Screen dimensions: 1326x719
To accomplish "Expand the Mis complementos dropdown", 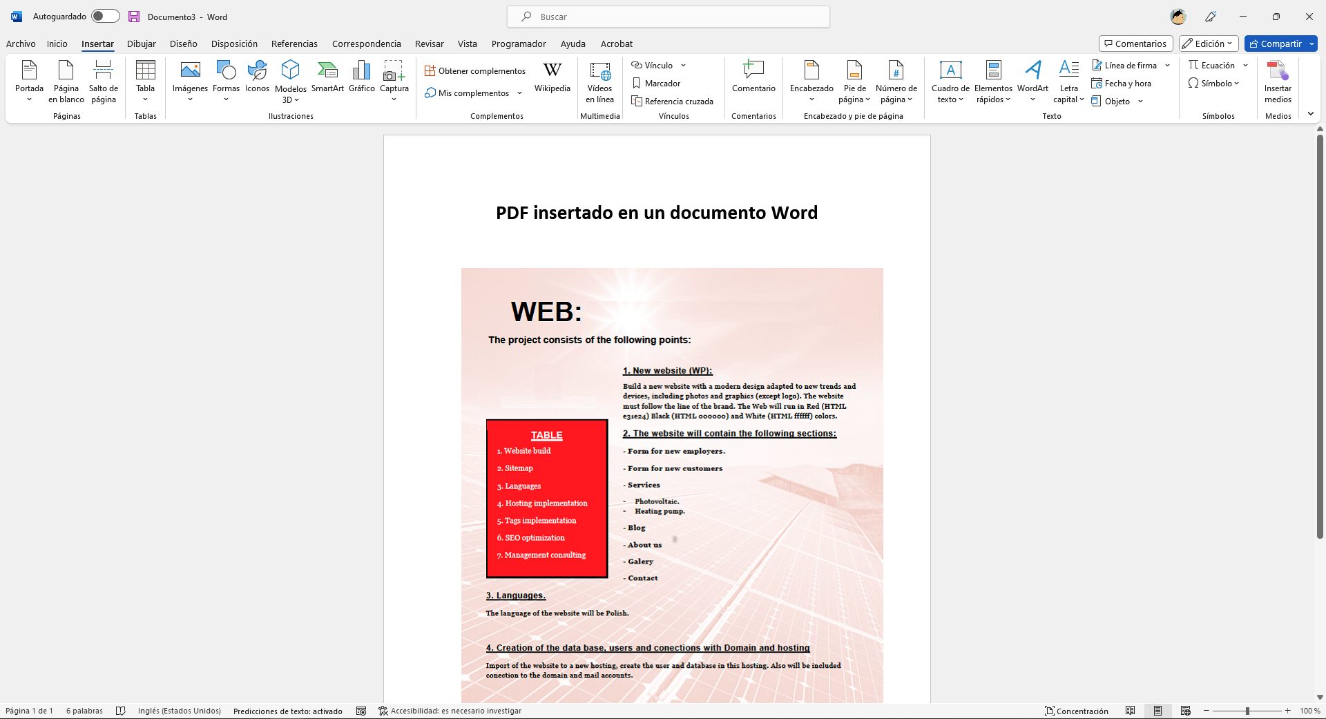I will pyautogui.click(x=519, y=93).
